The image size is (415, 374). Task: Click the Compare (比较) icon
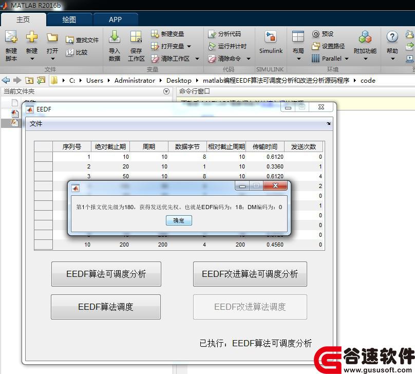70,52
